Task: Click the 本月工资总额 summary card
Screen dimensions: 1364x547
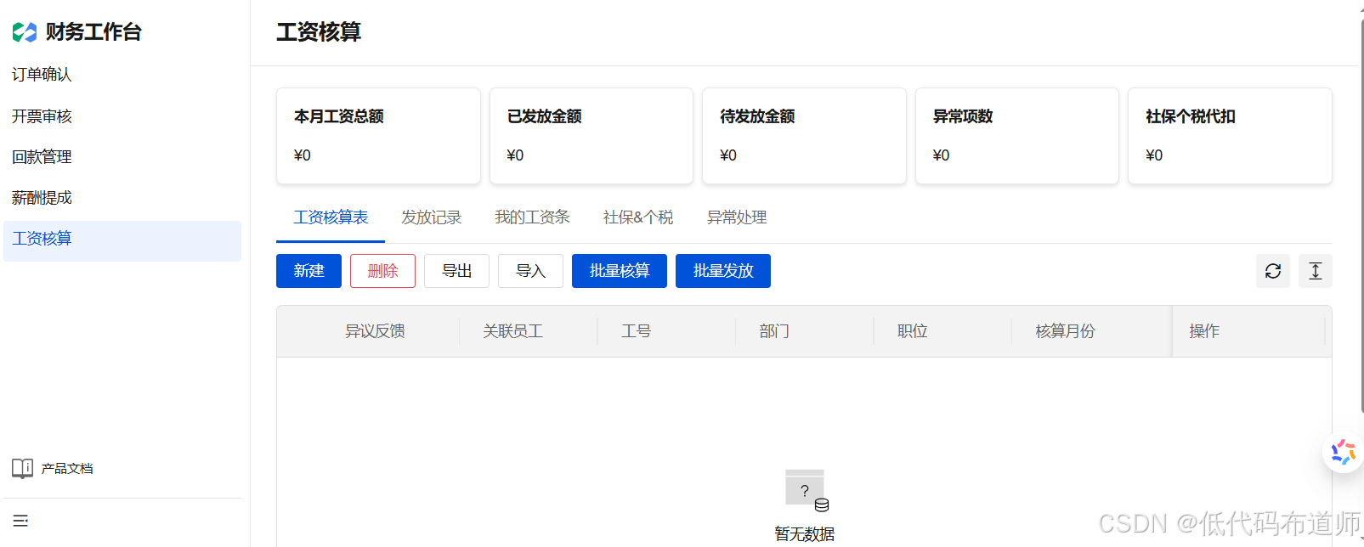Action: (378, 136)
